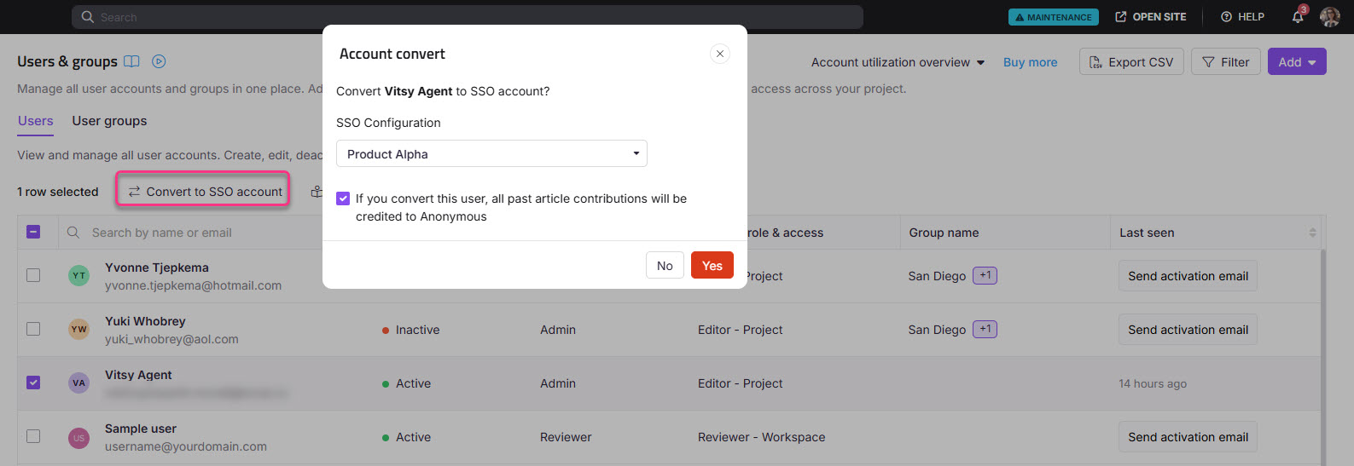1354x466 pixels.
Task: Open the profile avatar menu
Action: coord(1329,17)
